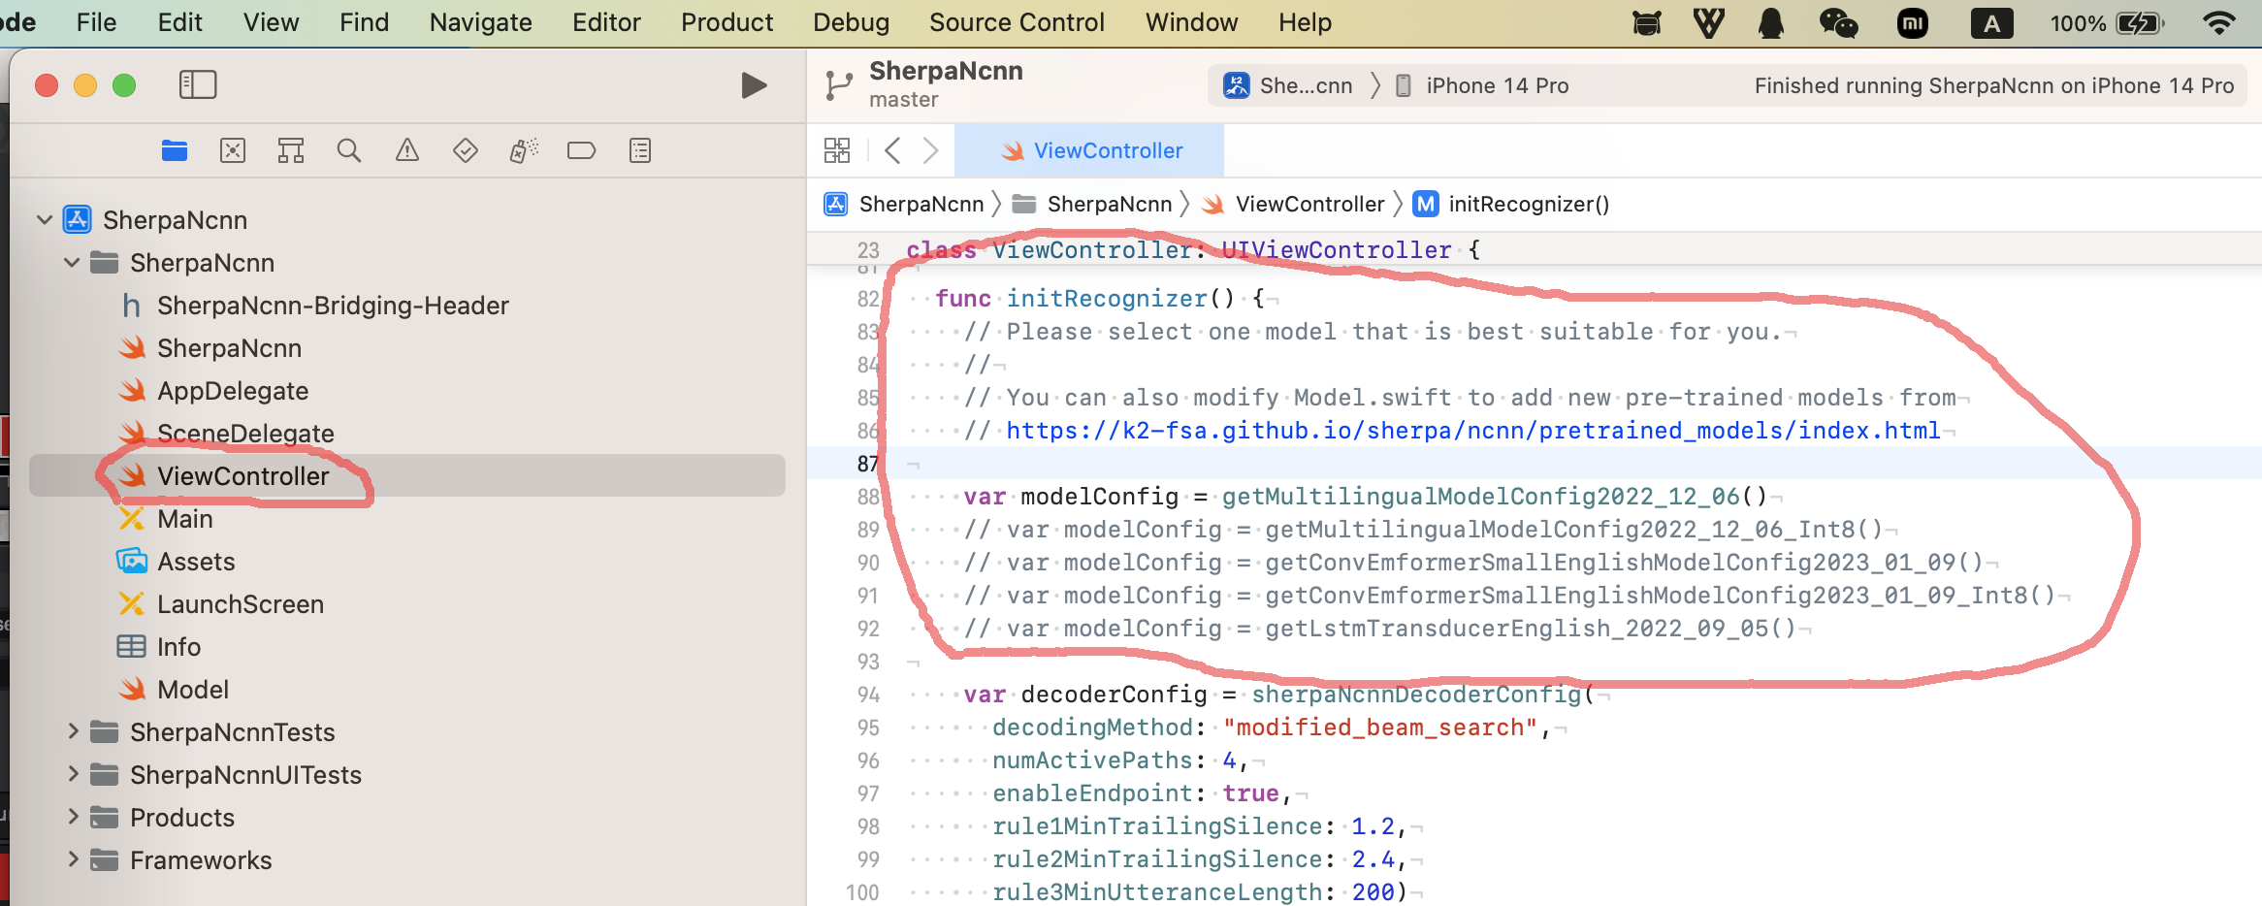Click the cat face icon in the menu bar
This screenshot has height=906, width=2262.
point(1647,22)
